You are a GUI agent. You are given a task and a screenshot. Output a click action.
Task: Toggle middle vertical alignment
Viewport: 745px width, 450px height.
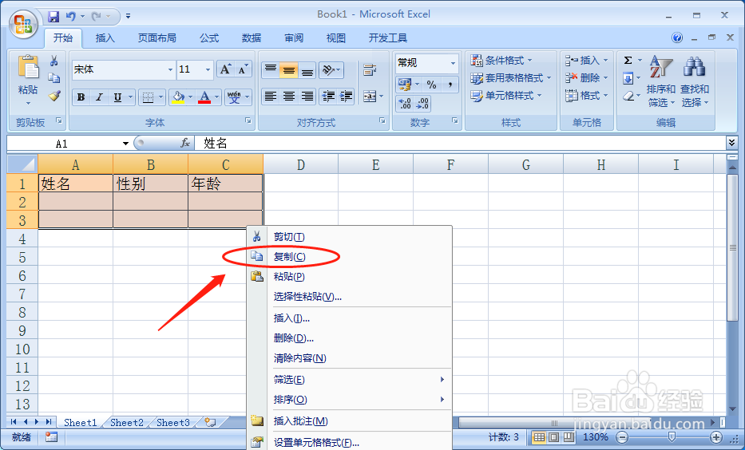(x=289, y=69)
